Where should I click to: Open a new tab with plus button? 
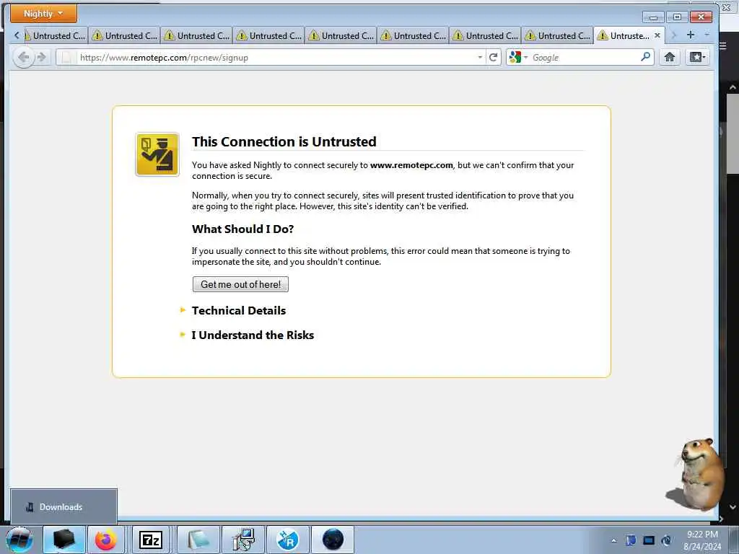point(691,35)
